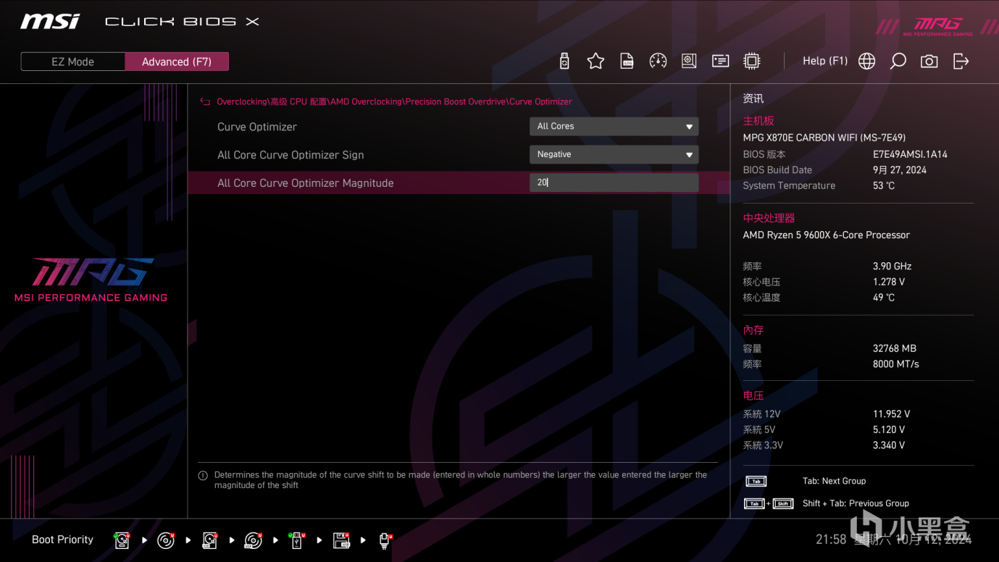Select the first hard disk boot device icon
The image size is (999, 562).
(x=122, y=540)
